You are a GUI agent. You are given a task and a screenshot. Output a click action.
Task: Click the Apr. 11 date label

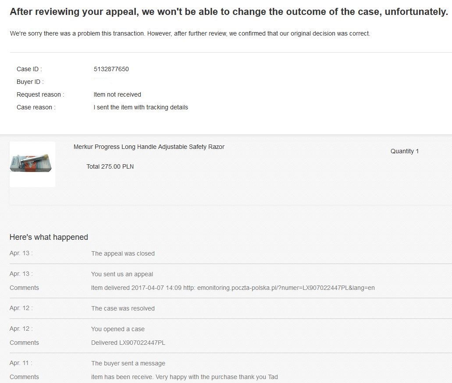point(21,363)
